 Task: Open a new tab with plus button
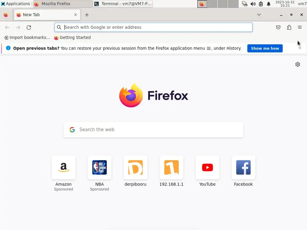[x=87, y=15]
